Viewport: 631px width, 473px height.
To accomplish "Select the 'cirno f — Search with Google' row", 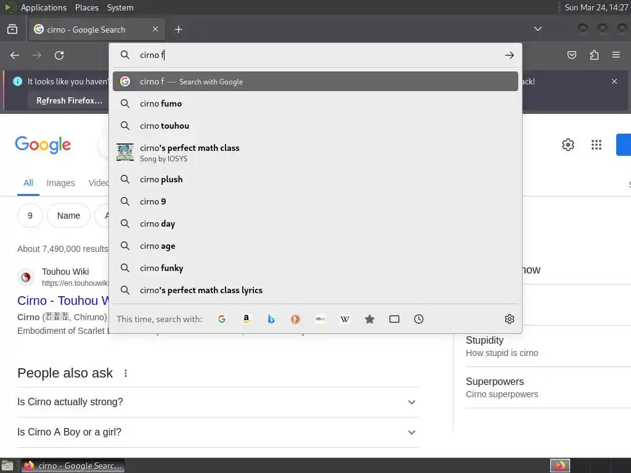I will tap(315, 81).
